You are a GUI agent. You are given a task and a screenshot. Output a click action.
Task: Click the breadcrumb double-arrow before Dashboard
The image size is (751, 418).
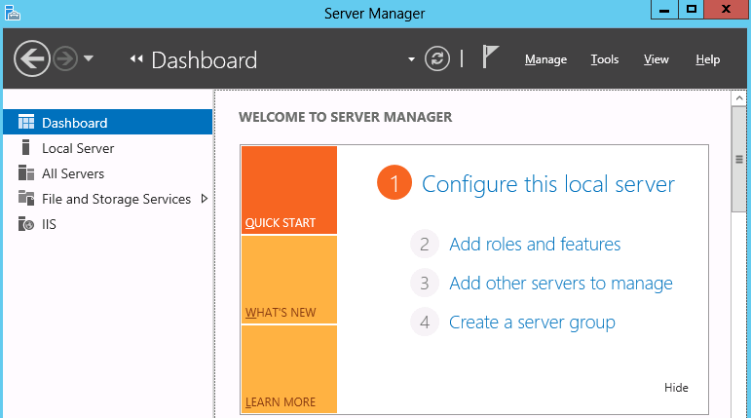pos(136,59)
